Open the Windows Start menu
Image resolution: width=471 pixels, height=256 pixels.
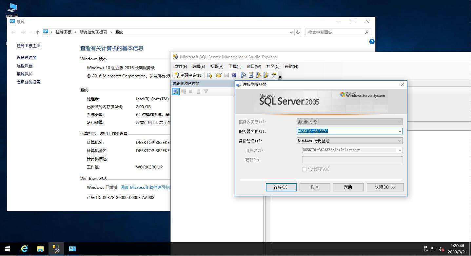click(8, 249)
